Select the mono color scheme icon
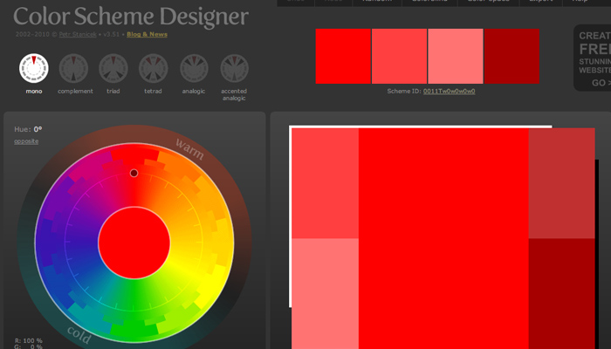Viewport: 611px width, 349px height. click(33, 68)
